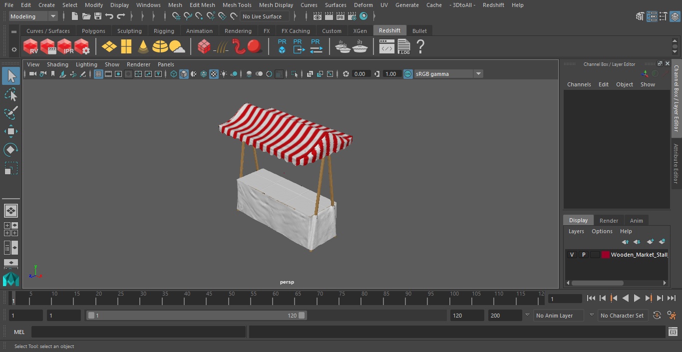
Task: Create a Redshift sun and sky light
Action: [177, 47]
